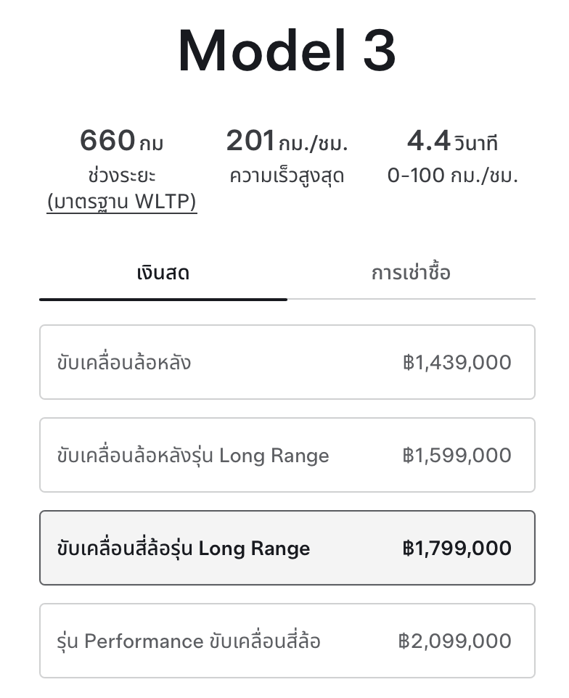Open the การเช่าซื้อ (hire purchase) tab
This screenshot has width=569, height=698.
point(411,274)
